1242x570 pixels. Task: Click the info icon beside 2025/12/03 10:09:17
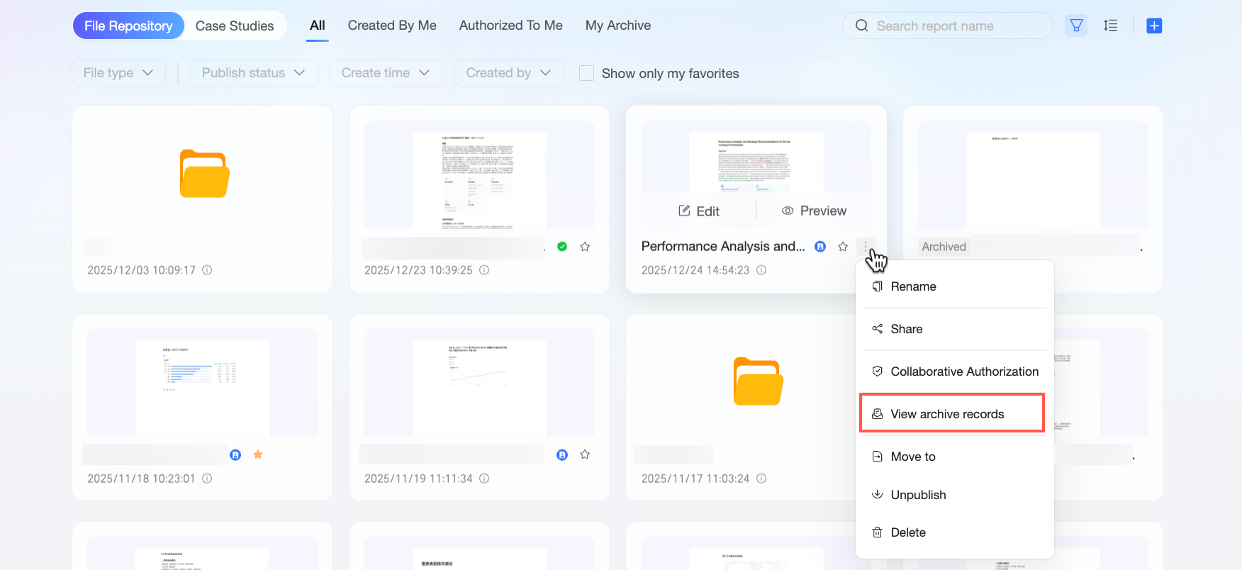pyautogui.click(x=207, y=270)
